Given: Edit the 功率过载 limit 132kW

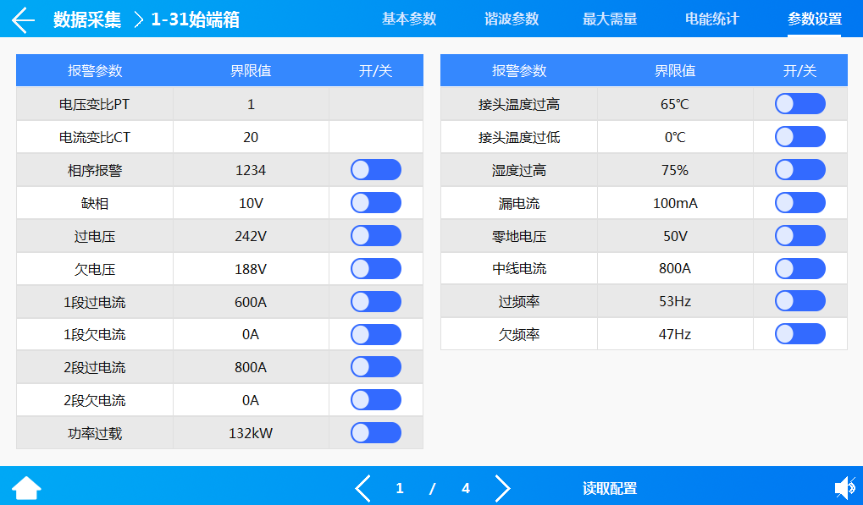Looking at the screenshot, I should tap(251, 433).
